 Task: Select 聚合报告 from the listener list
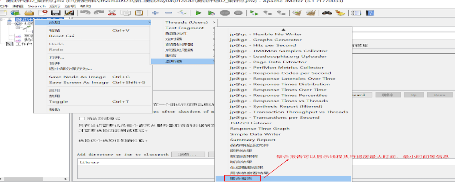coord(283,178)
